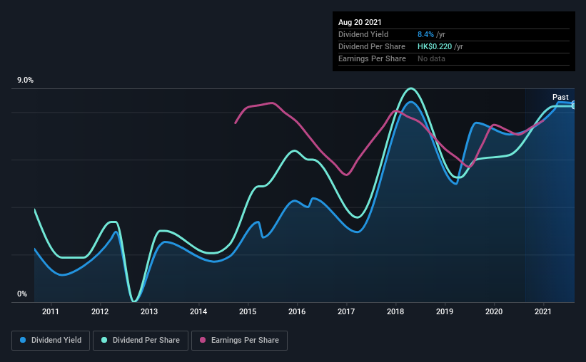Click the blue Dividend Yield legend dot
586x362 pixels.
pyautogui.click(x=23, y=340)
